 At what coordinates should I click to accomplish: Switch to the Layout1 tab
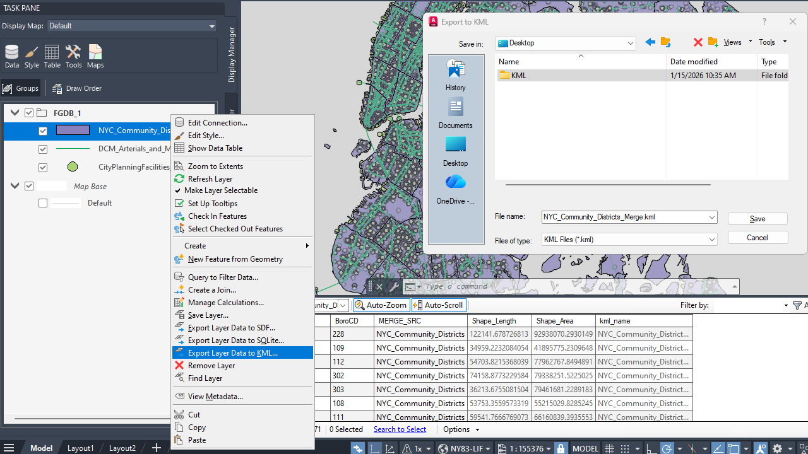point(81,448)
